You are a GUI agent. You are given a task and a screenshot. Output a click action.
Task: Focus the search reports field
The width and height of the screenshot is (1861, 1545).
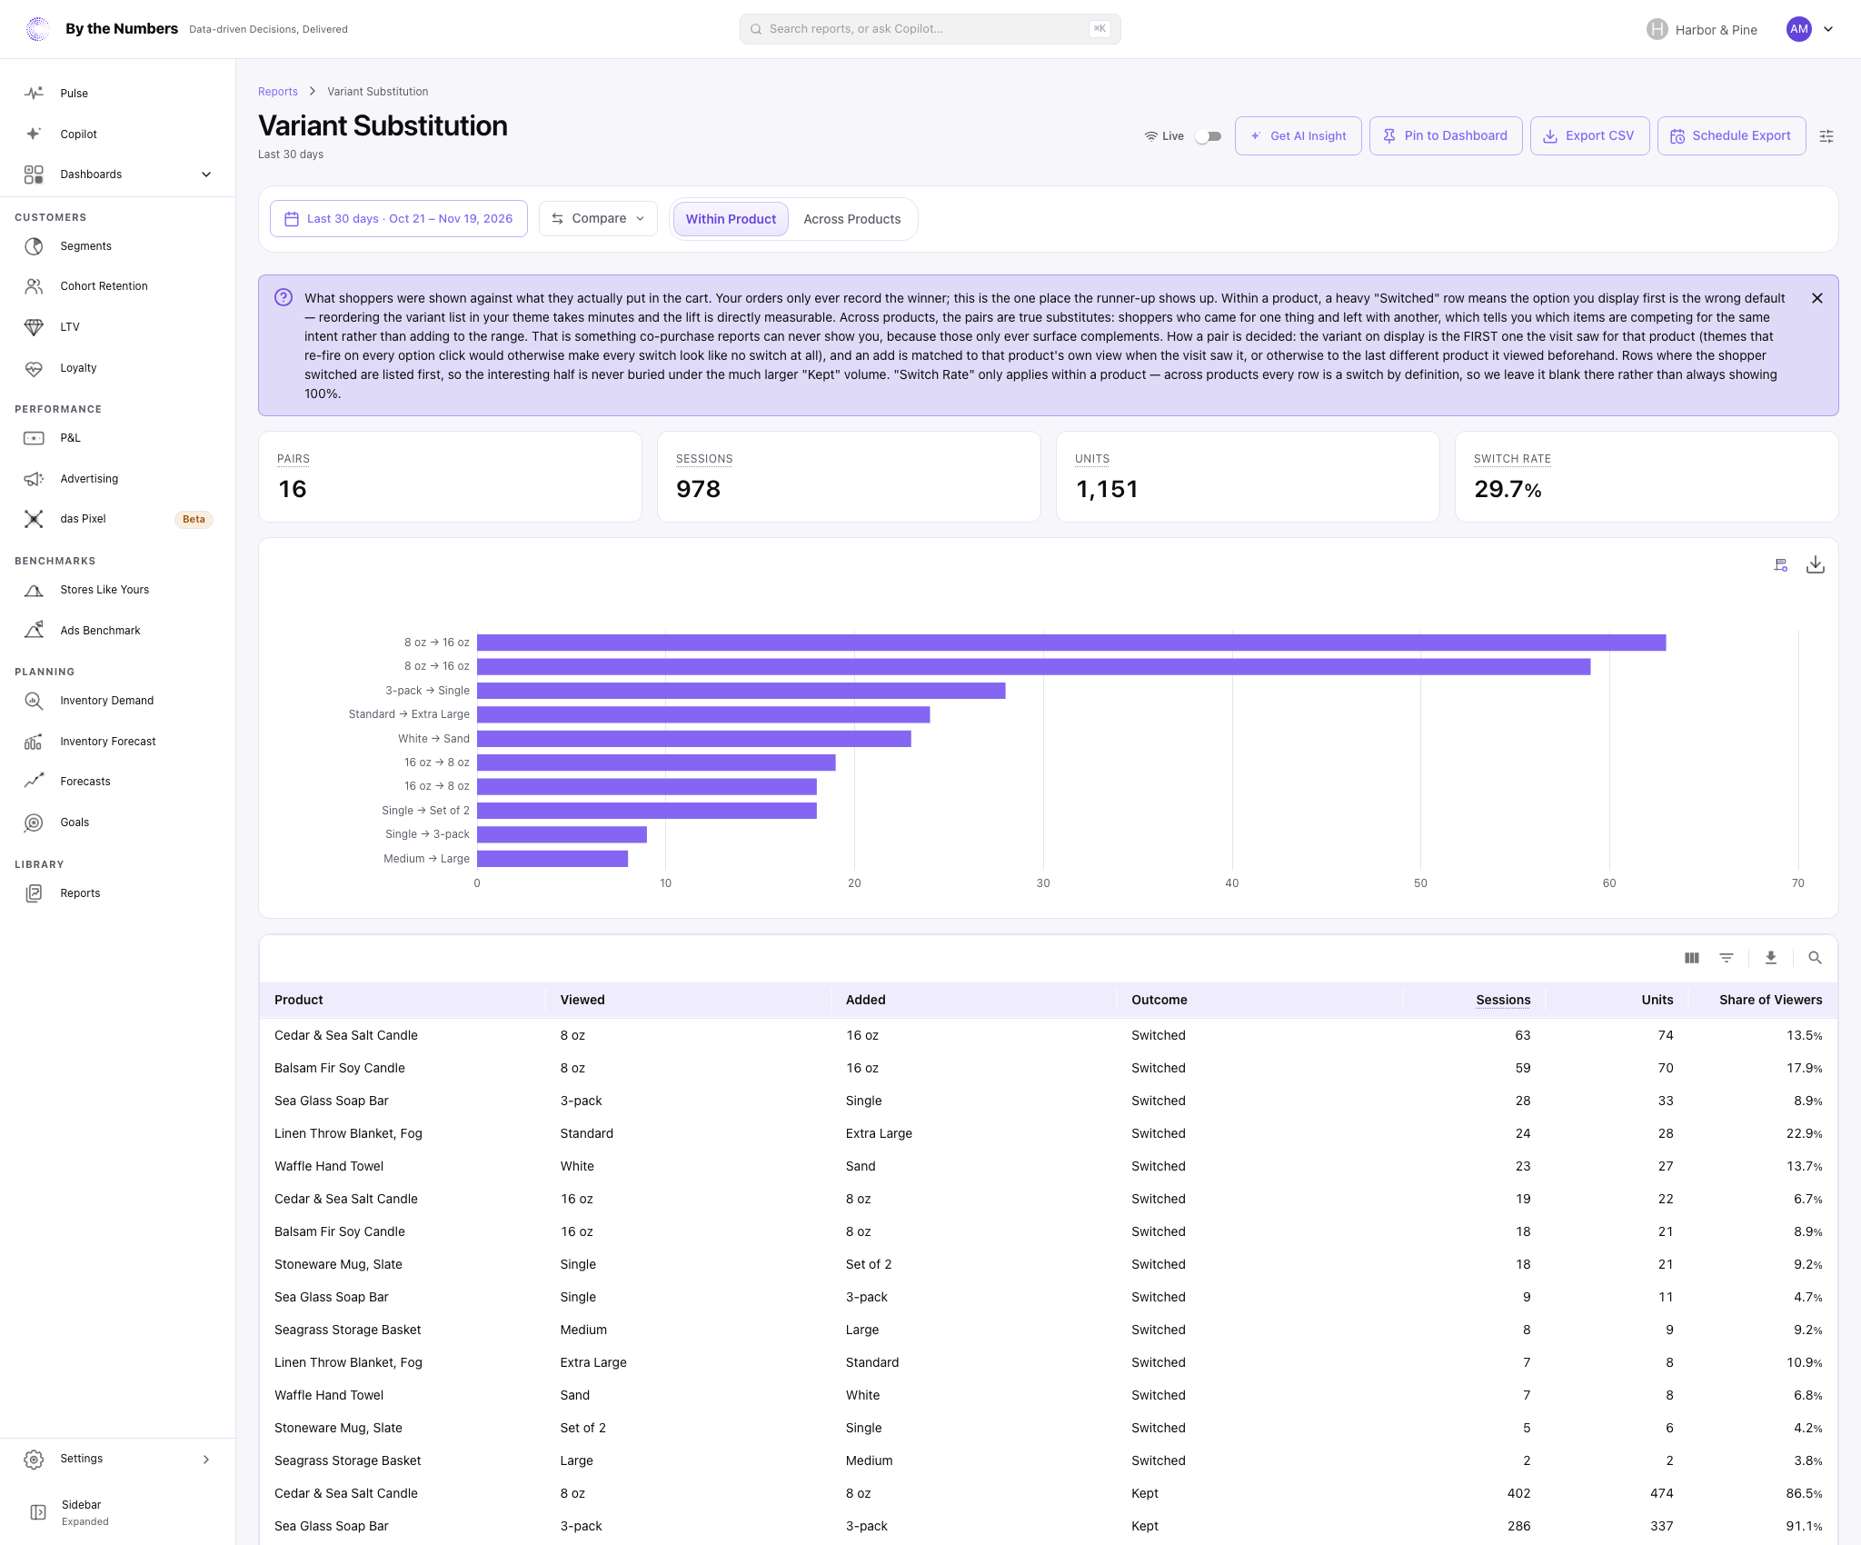click(x=930, y=29)
